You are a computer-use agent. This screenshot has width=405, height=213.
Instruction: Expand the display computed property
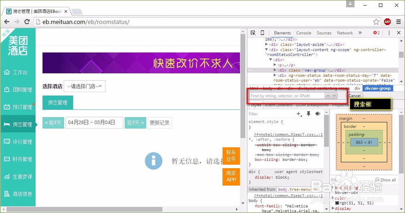(x=333, y=208)
